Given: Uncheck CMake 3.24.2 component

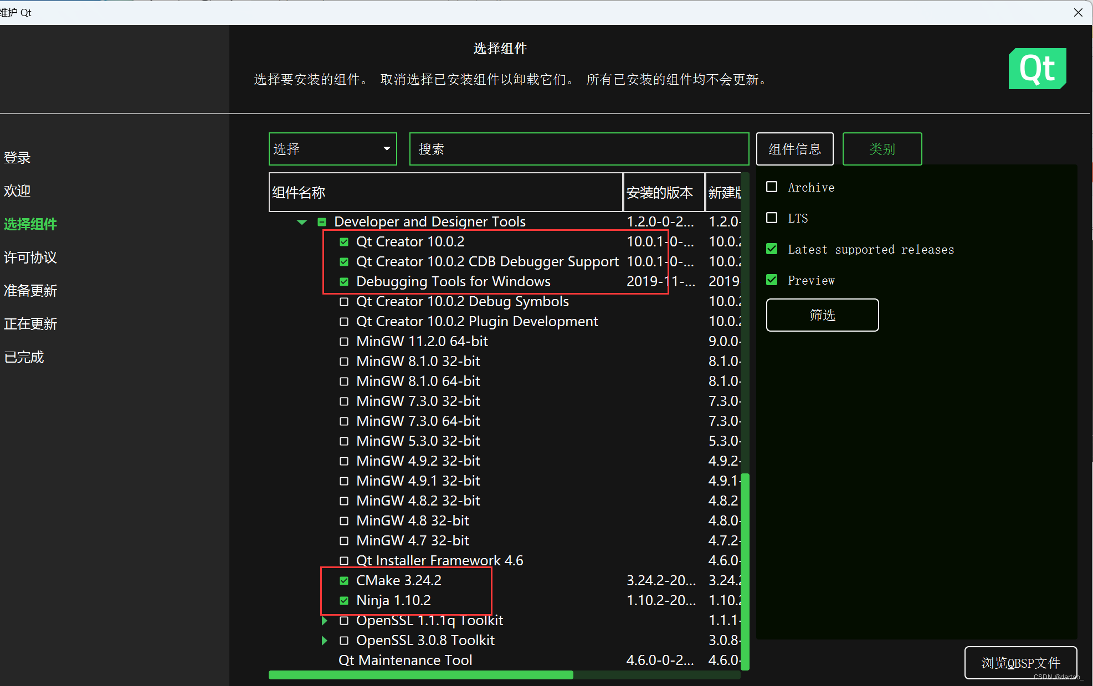Looking at the screenshot, I should pos(344,581).
